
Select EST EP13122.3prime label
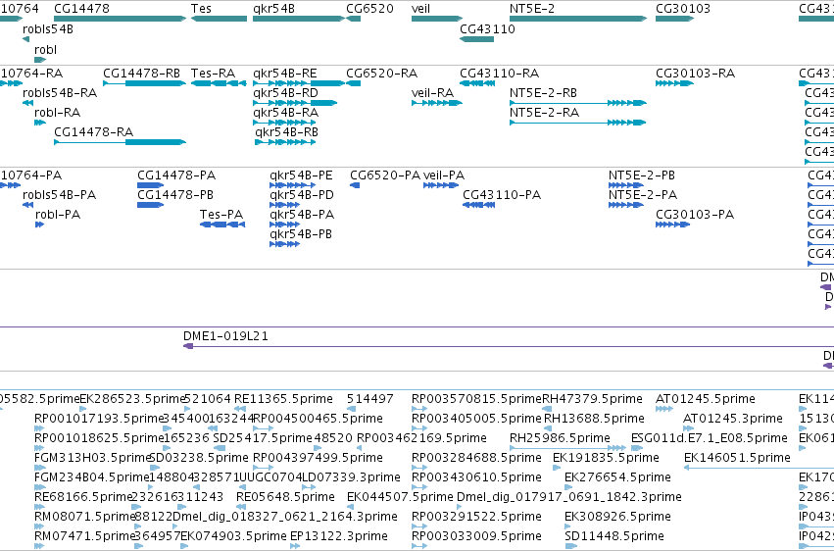coord(339,536)
